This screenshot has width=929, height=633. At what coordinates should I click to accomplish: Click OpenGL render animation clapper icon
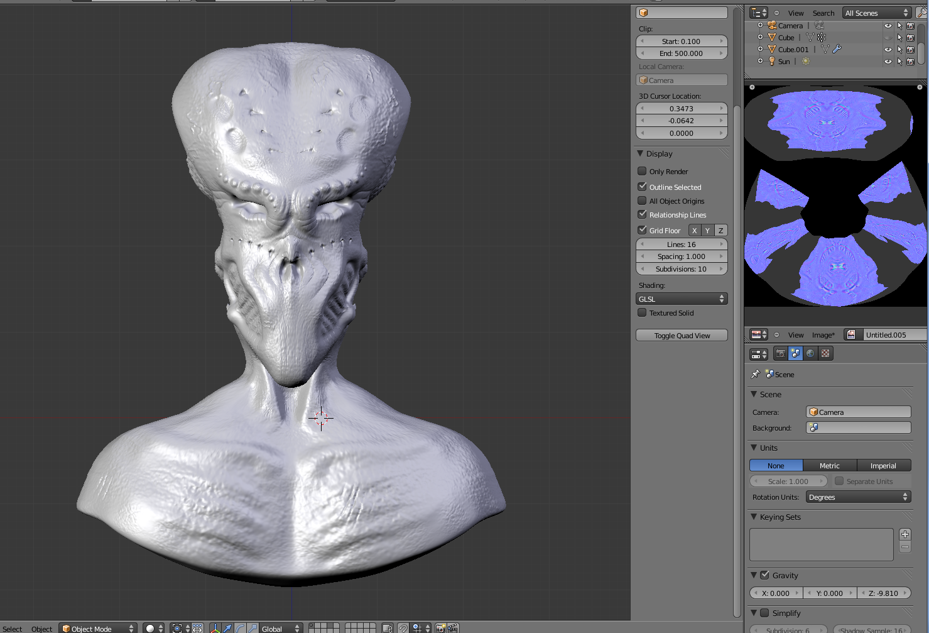453,628
